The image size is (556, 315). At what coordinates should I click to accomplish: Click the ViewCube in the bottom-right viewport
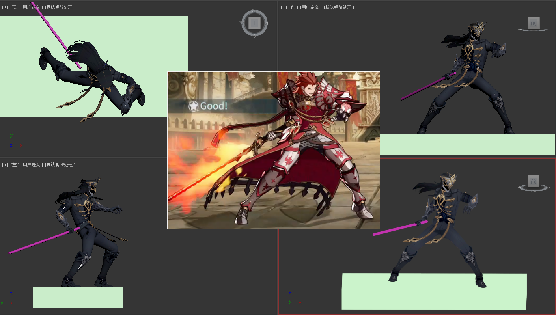pos(534,181)
